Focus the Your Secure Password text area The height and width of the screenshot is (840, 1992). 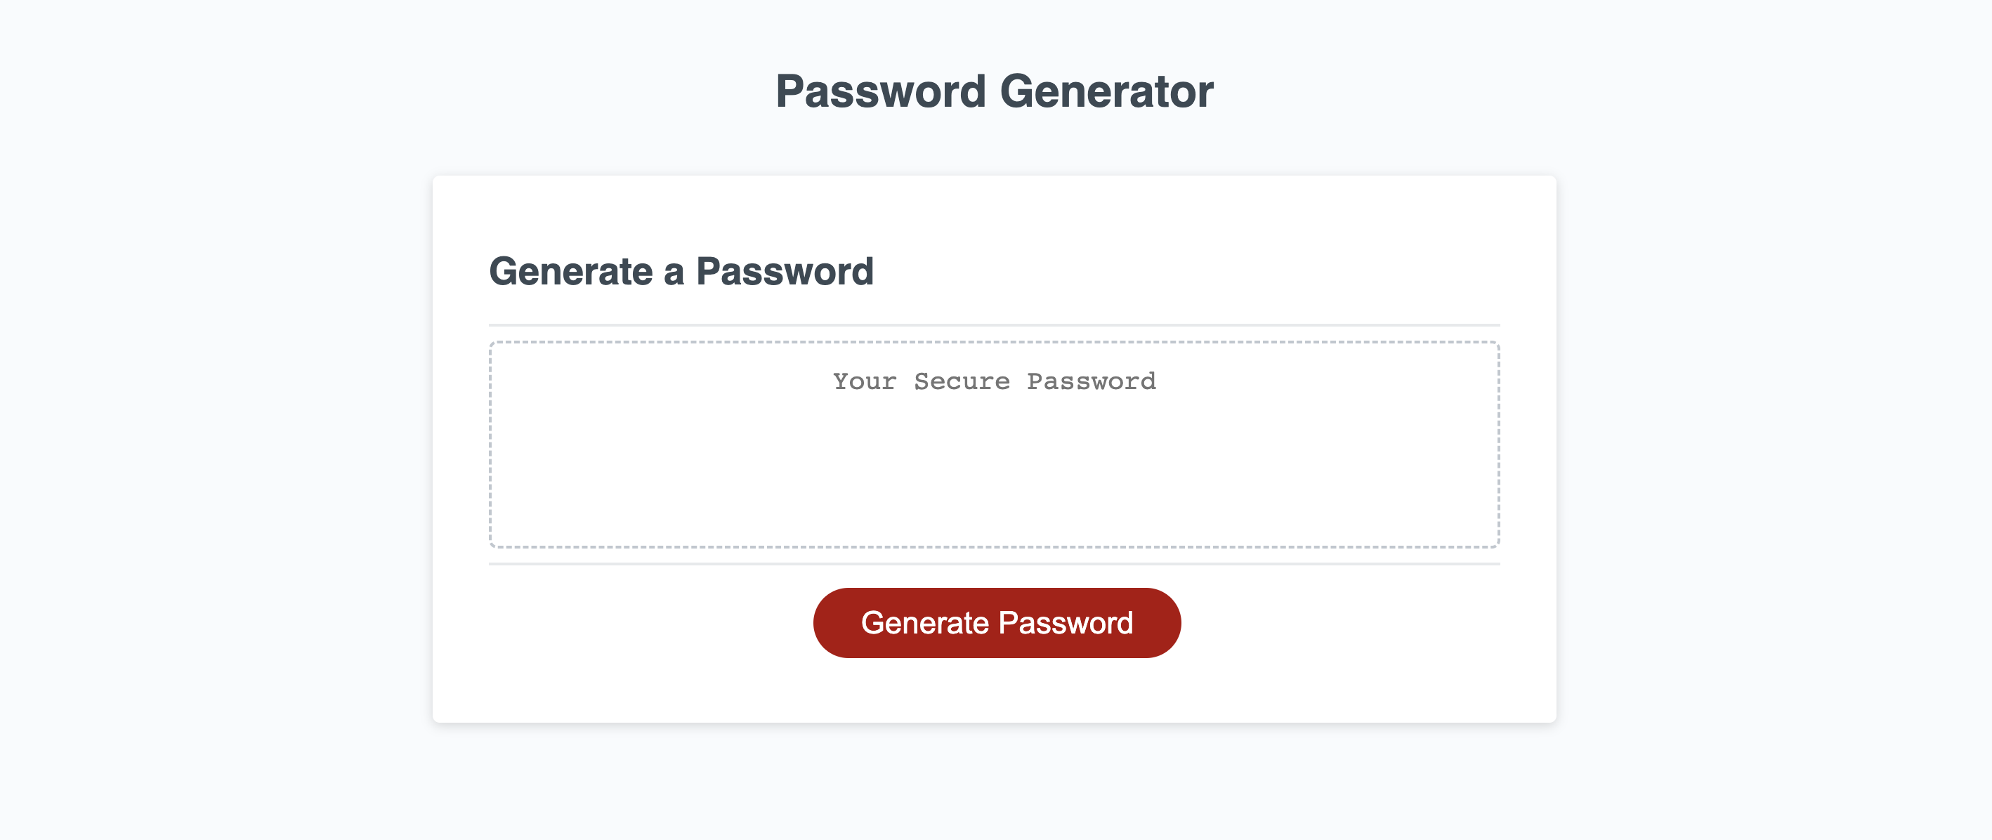(994, 445)
